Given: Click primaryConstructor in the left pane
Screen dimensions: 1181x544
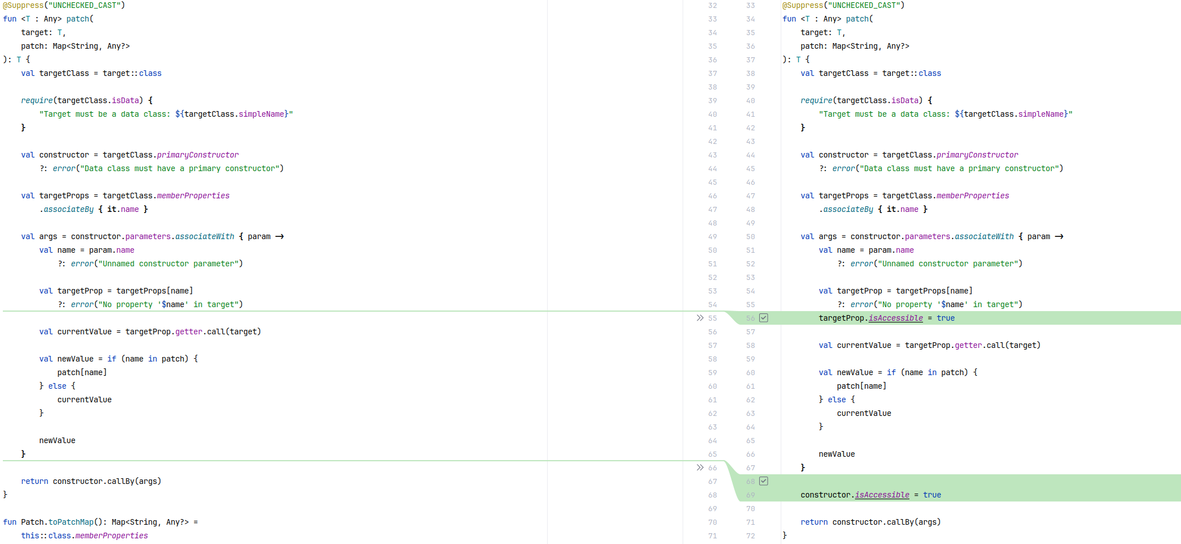Looking at the screenshot, I should 197,155.
